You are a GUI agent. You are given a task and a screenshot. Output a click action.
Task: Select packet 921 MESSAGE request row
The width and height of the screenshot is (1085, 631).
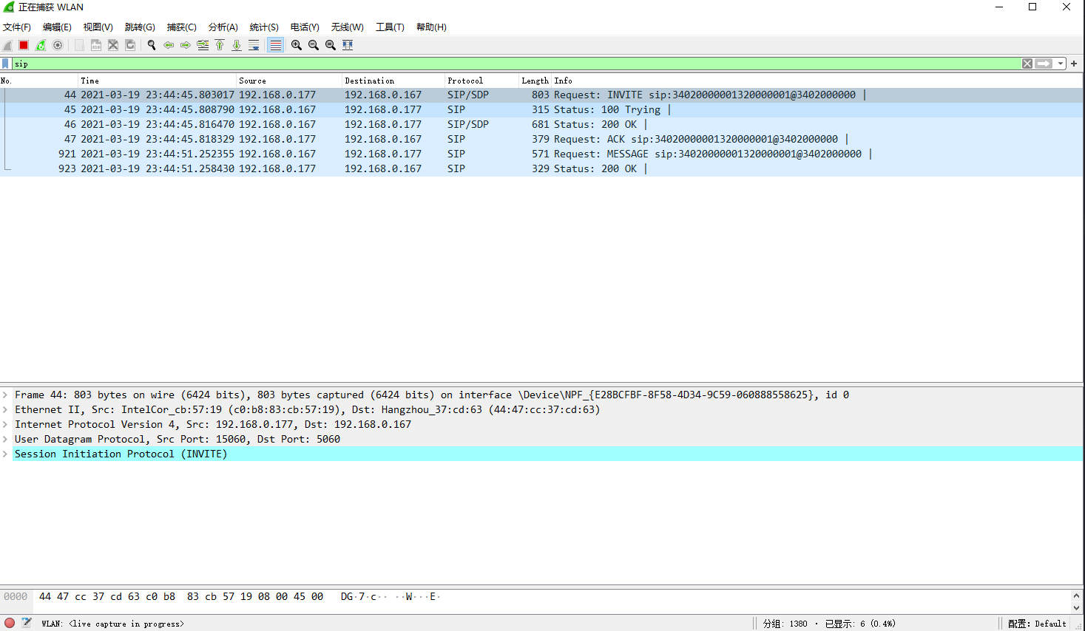(x=444, y=154)
